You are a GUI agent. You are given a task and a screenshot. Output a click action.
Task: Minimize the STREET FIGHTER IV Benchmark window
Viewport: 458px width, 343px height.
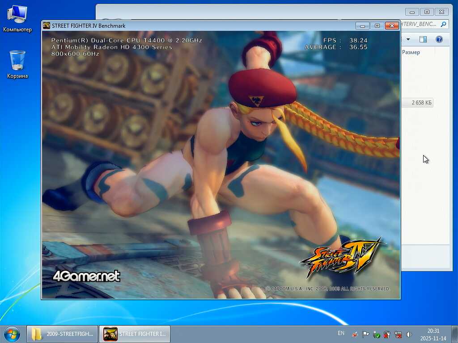[362, 26]
